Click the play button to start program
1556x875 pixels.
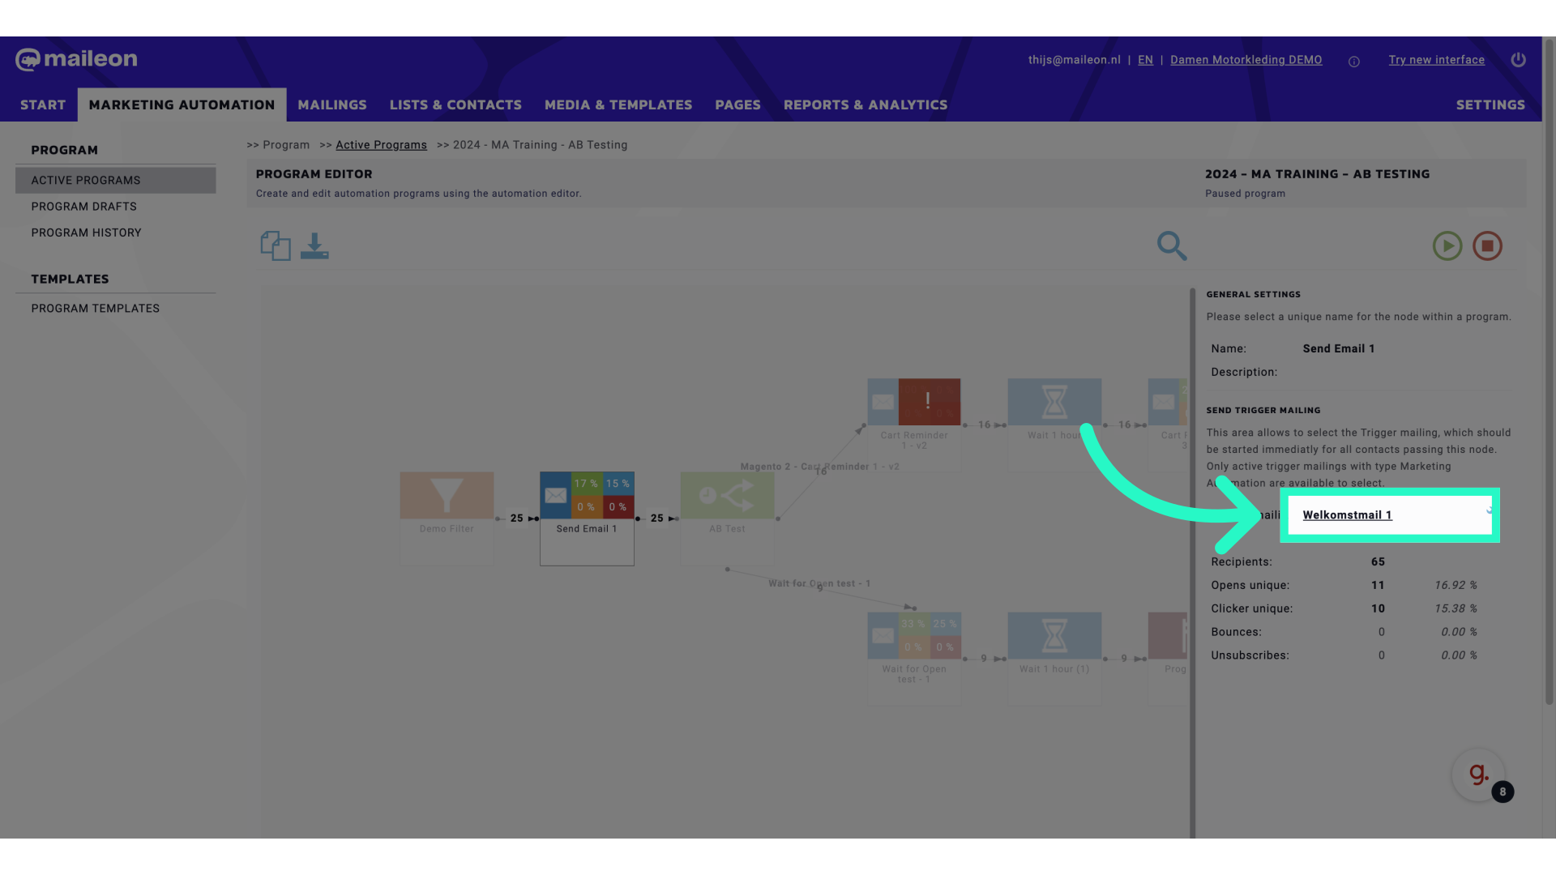point(1447,245)
